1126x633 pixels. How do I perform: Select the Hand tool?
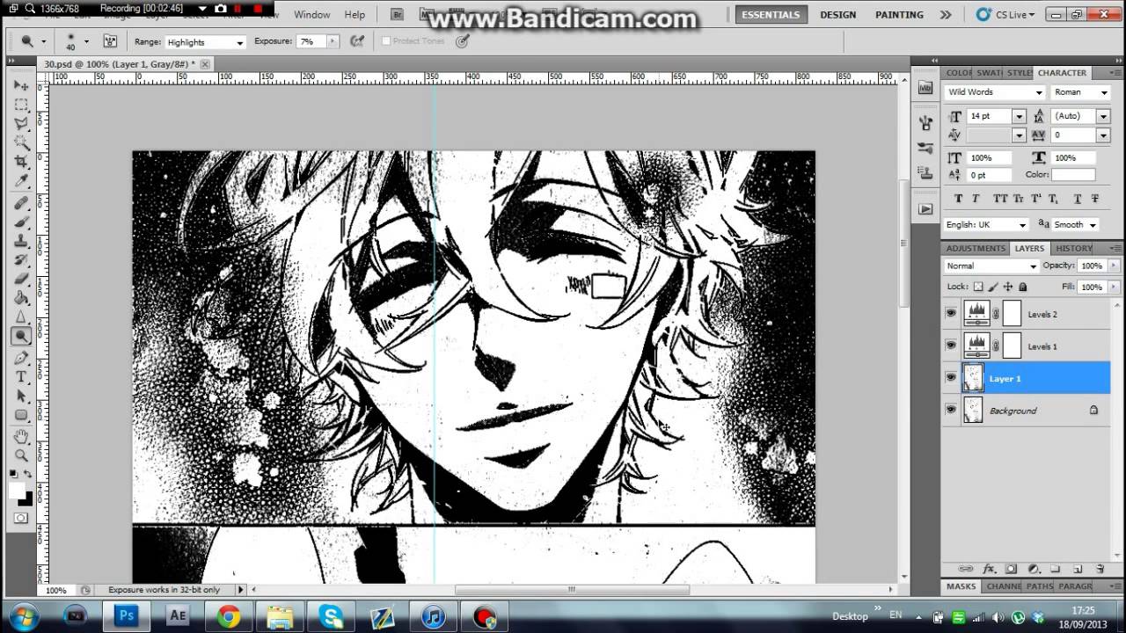coord(21,437)
